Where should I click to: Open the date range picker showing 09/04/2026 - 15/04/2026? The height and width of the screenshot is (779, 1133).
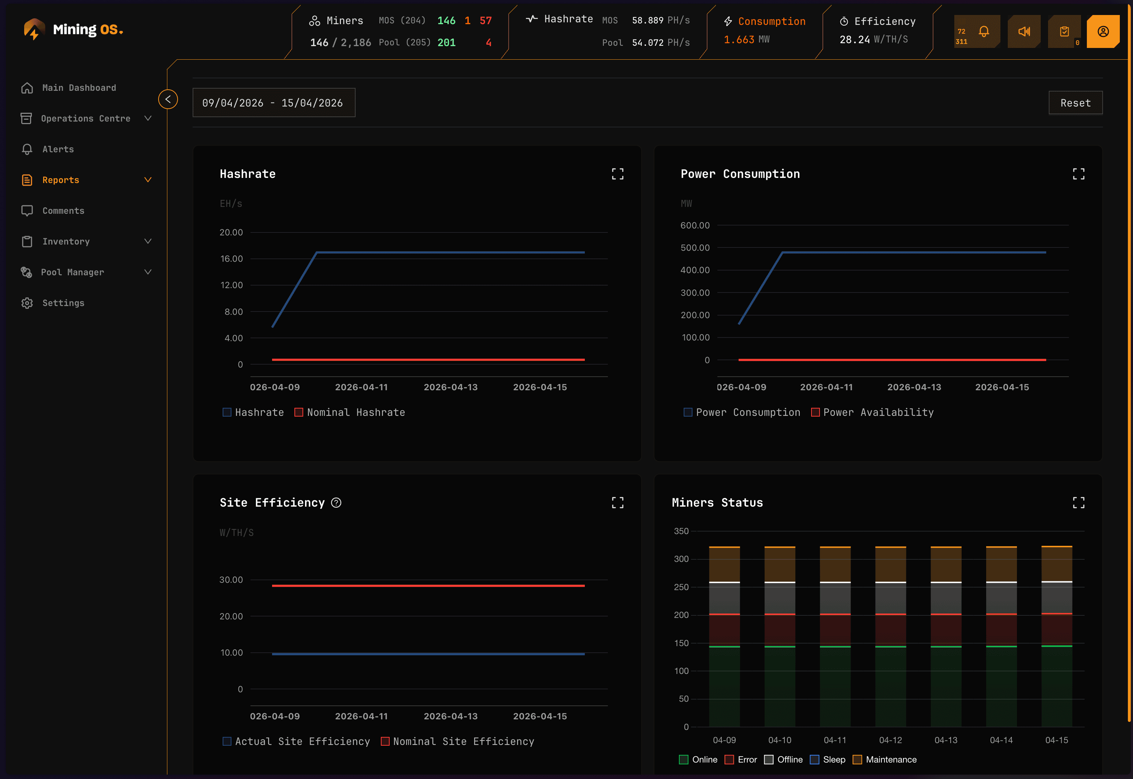pos(274,102)
